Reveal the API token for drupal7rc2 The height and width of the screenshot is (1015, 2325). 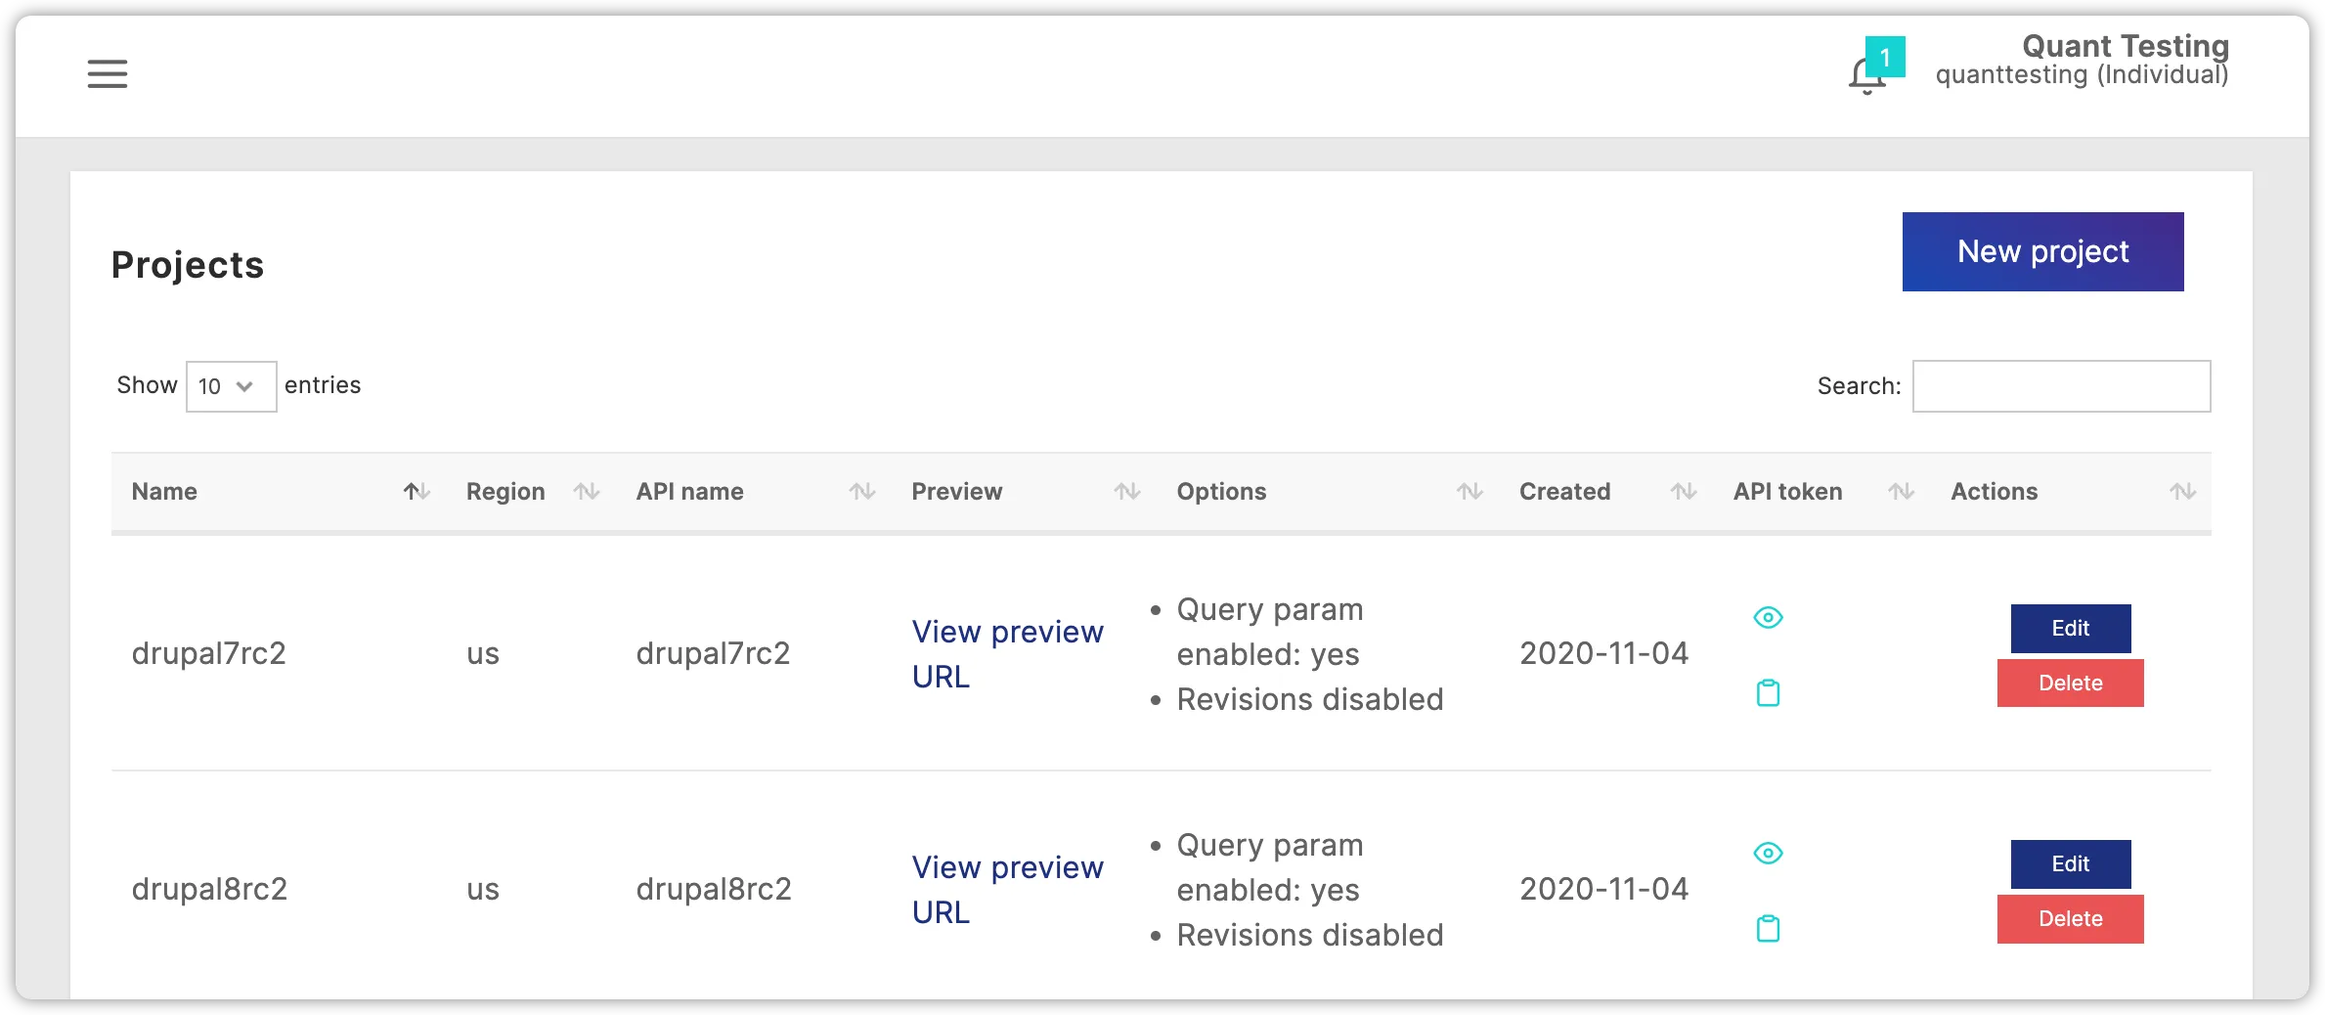tap(1768, 617)
